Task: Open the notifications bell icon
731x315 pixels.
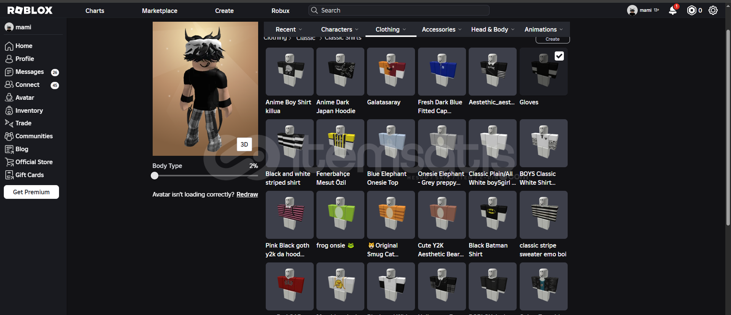Action: pos(673,10)
